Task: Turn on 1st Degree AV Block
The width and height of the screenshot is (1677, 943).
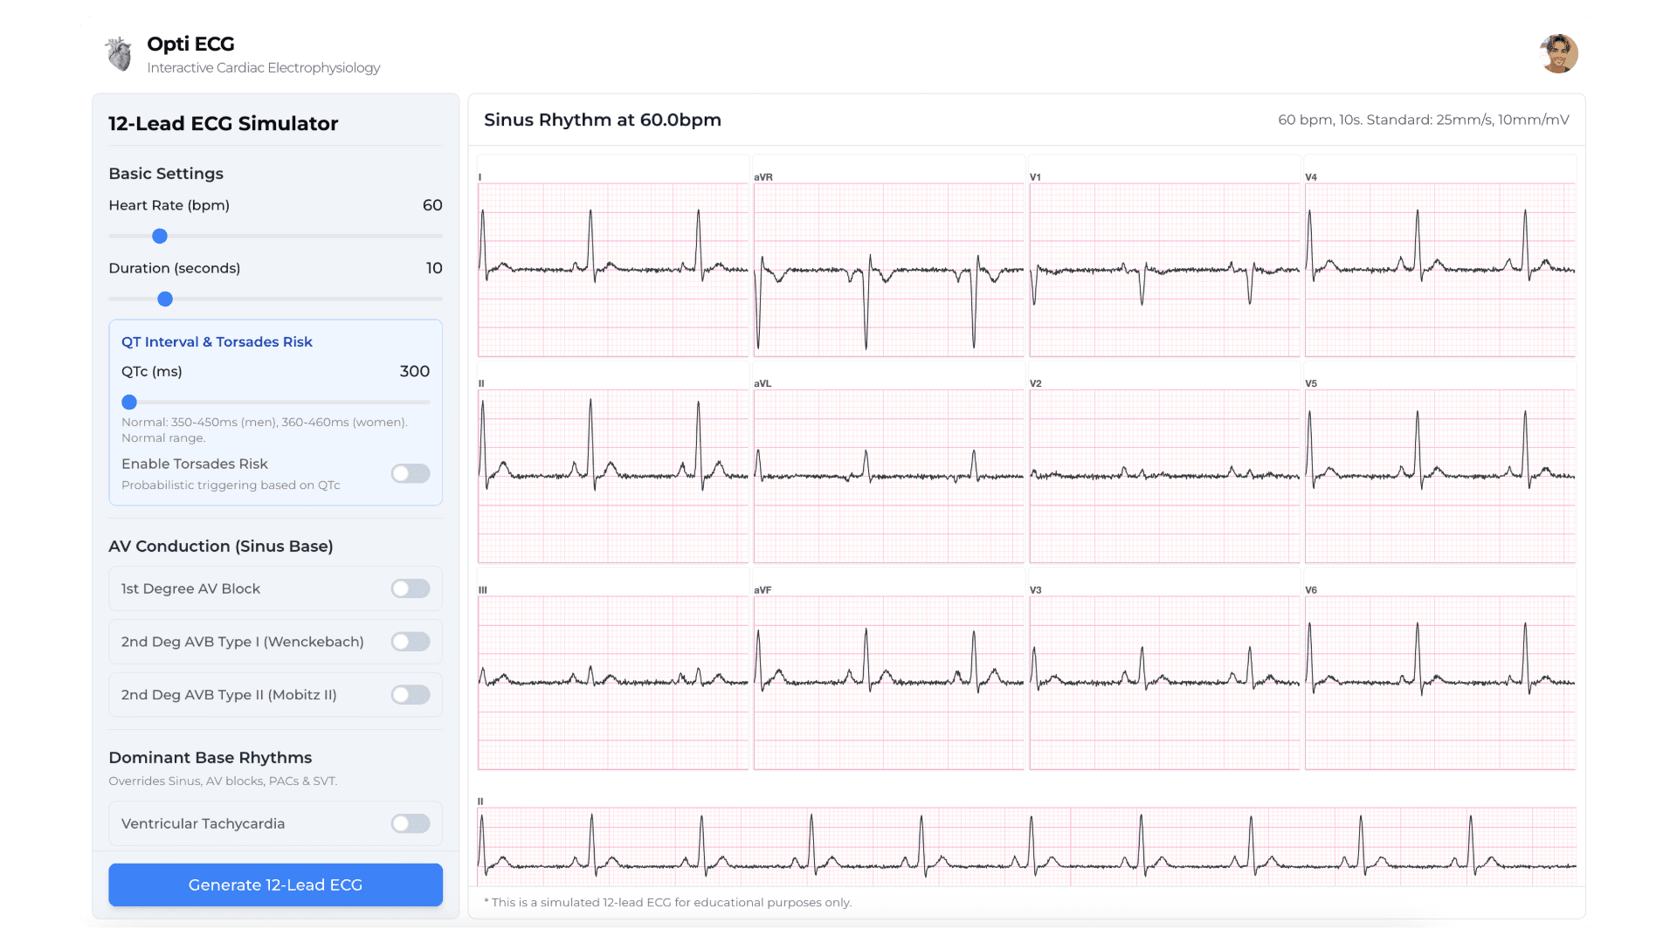Action: click(x=410, y=588)
